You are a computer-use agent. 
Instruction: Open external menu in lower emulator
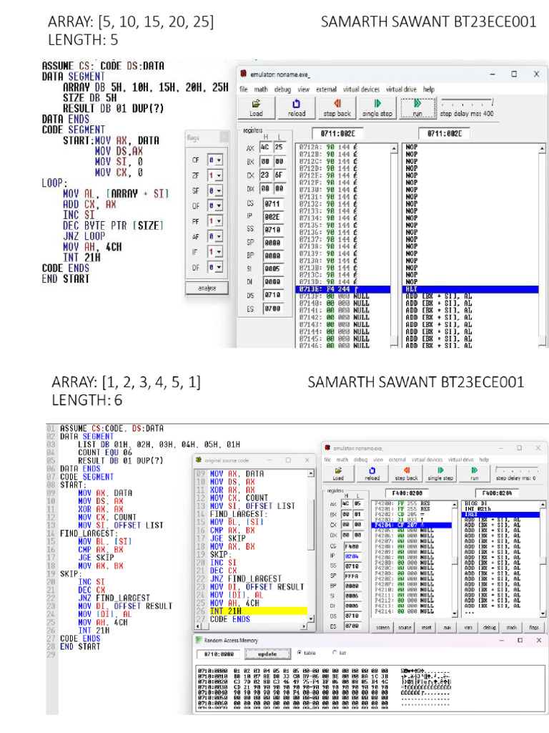(x=397, y=460)
